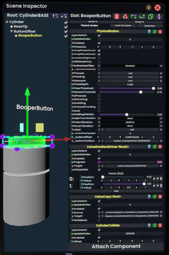Viewport: 169px width, 255px height.
Task: Click the purple divide-arrows icon in slot toolbar
Action: tap(159, 16)
